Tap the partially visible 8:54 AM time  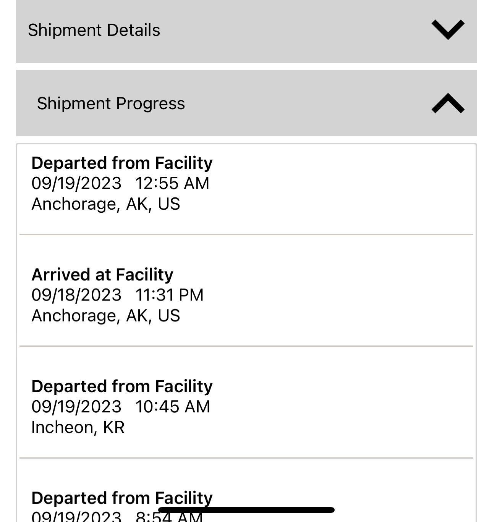point(169,517)
